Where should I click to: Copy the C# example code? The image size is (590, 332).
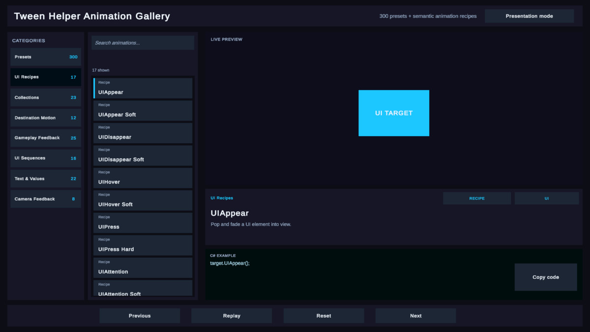pos(546,277)
